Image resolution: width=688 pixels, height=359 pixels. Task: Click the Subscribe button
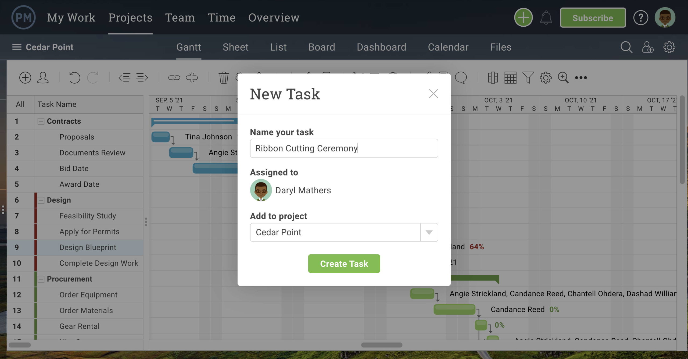pyautogui.click(x=593, y=18)
